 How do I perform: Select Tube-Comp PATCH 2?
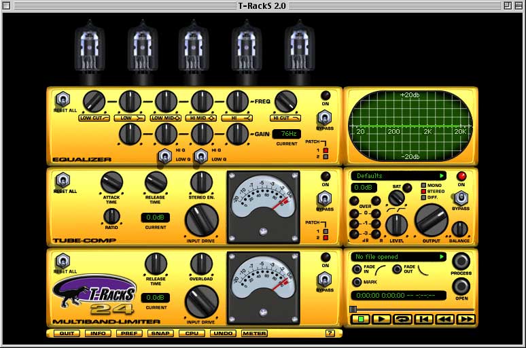[x=326, y=238]
